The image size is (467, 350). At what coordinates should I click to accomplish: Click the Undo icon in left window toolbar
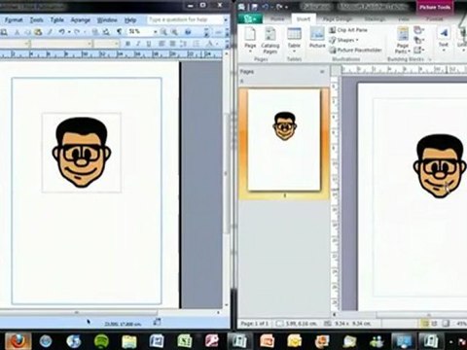pyautogui.click(x=62, y=32)
